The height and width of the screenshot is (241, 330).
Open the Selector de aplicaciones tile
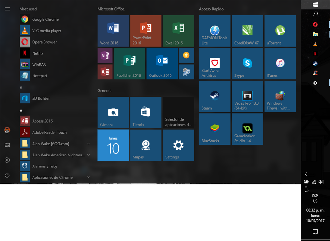click(x=179, y=113)
